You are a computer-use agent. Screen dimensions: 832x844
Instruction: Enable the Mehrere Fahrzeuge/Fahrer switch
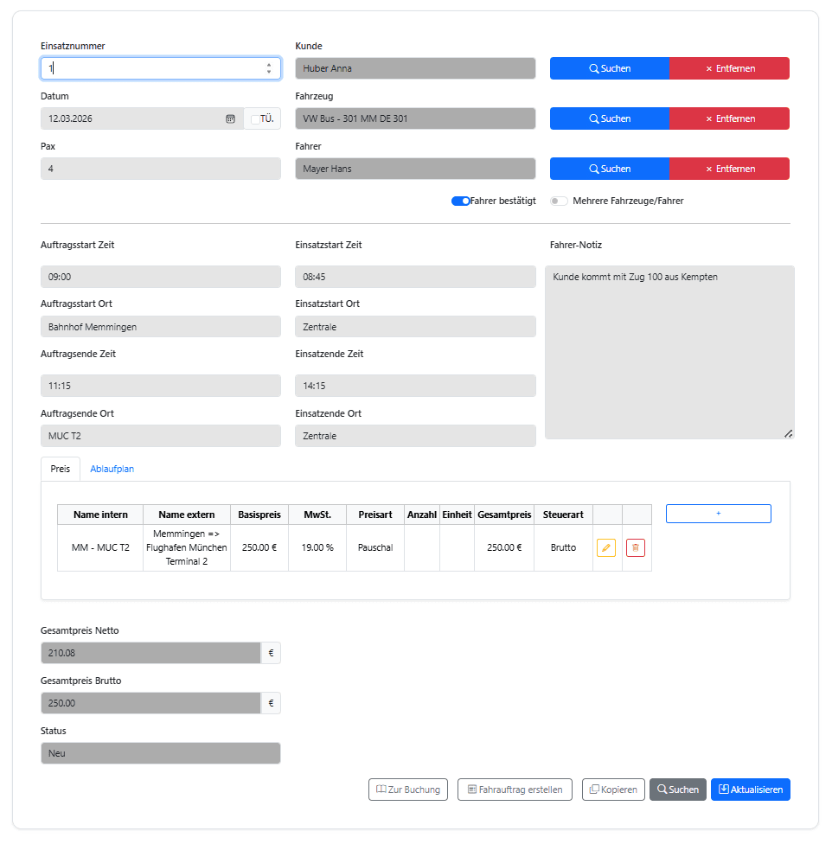(559, 201)
